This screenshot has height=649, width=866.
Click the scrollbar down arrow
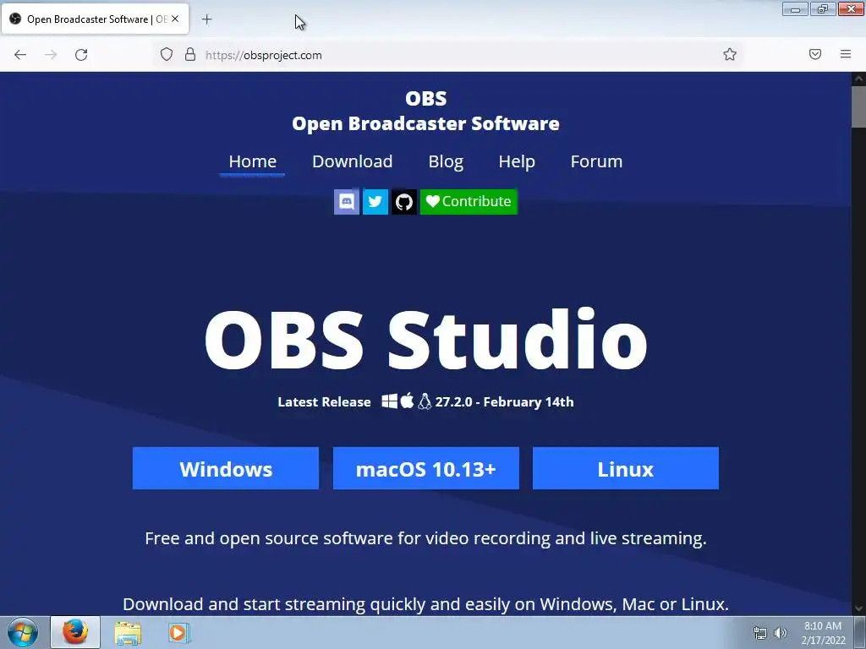point(858,608)
